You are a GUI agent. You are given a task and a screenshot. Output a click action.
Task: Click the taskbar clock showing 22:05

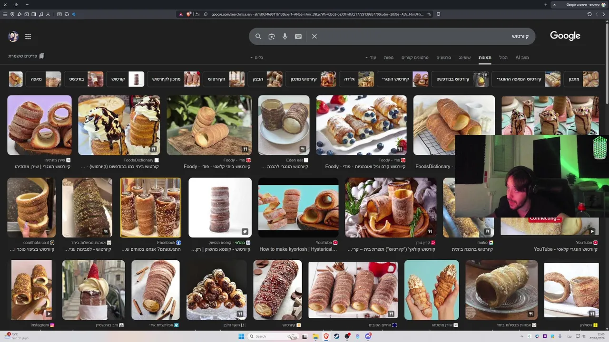[x=596, y=336]
